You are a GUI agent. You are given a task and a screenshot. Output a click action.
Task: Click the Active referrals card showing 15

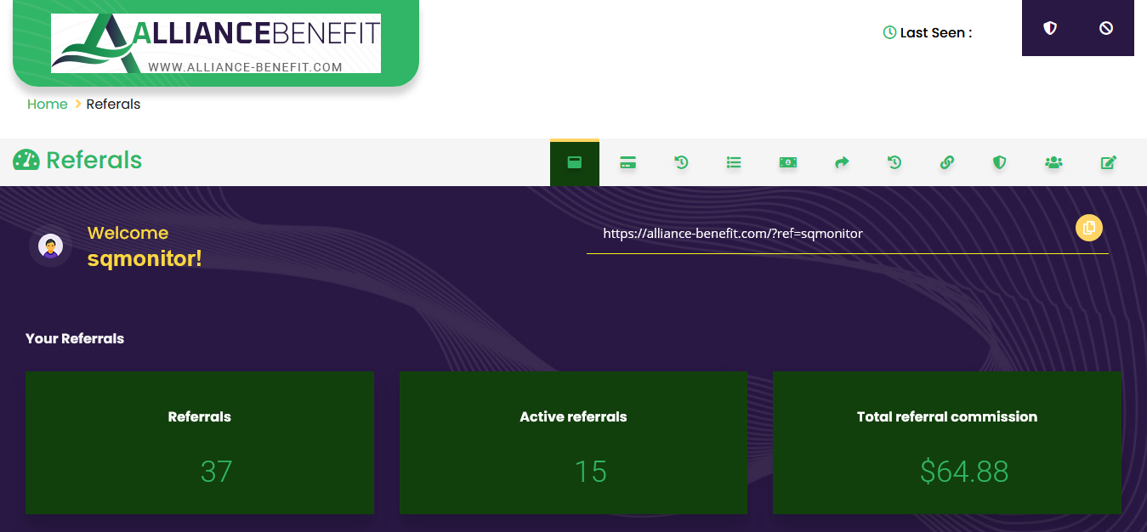573,443
